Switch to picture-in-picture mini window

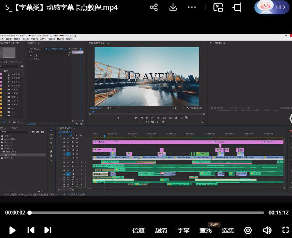(218, 8)
